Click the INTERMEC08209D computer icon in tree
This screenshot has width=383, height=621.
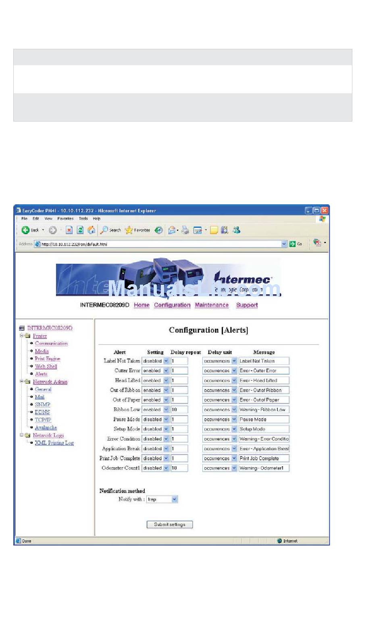pos(22,328)
